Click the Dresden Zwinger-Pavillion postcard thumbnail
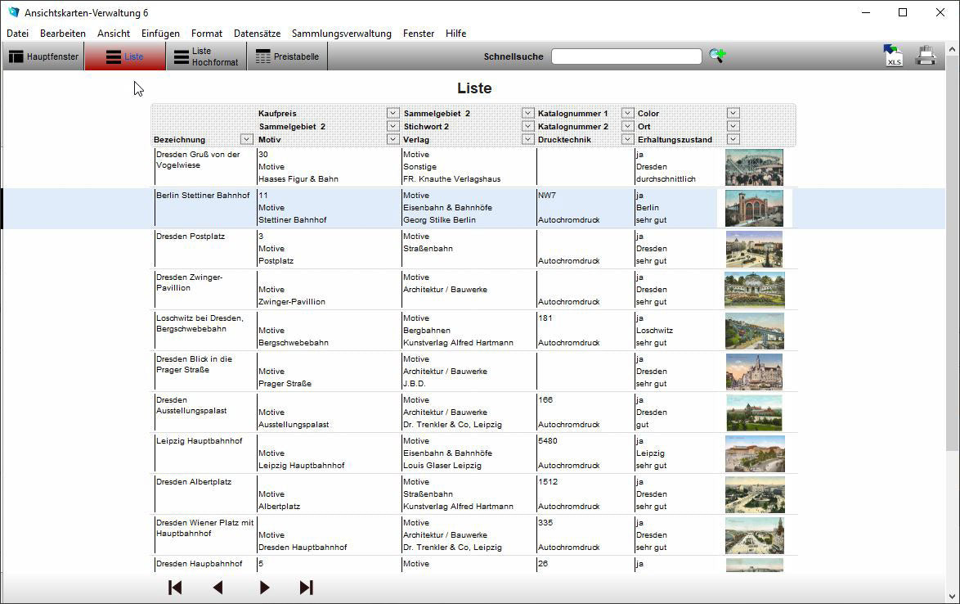 coord(754,290)
